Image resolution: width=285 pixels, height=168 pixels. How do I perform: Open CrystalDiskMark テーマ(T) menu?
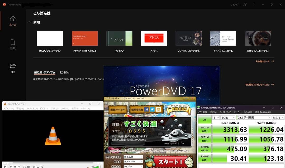pos(237,112)
